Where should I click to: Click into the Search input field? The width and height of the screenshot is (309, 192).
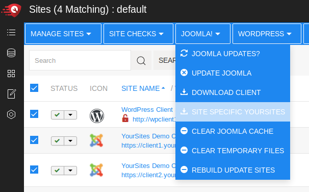pos(80,60)
